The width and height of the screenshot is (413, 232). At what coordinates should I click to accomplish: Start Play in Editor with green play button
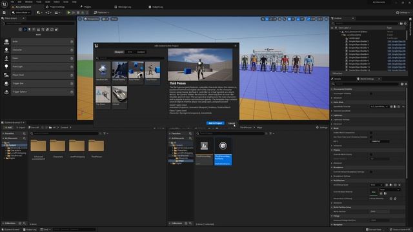click(69, 12)
